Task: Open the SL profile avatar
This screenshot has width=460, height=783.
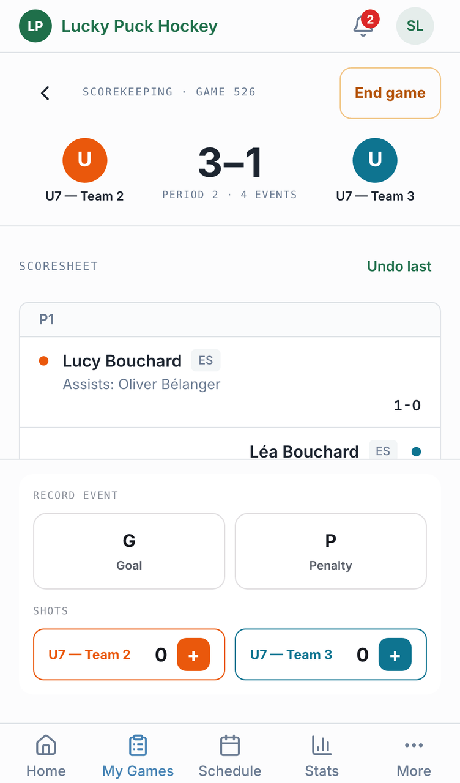Action: pyautogui.click(x=415, y=26)
